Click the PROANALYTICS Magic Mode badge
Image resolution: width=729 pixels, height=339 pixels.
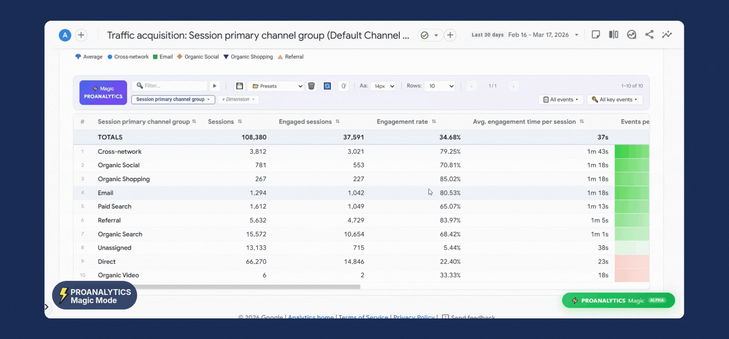(94, 295)
